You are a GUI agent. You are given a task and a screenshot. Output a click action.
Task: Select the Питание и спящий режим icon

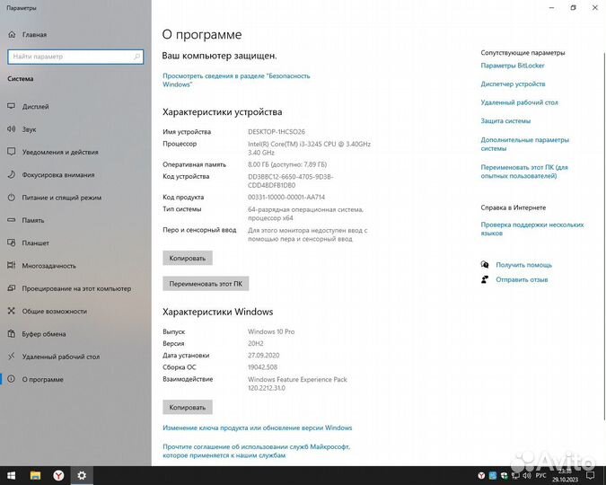click(12, 198)
